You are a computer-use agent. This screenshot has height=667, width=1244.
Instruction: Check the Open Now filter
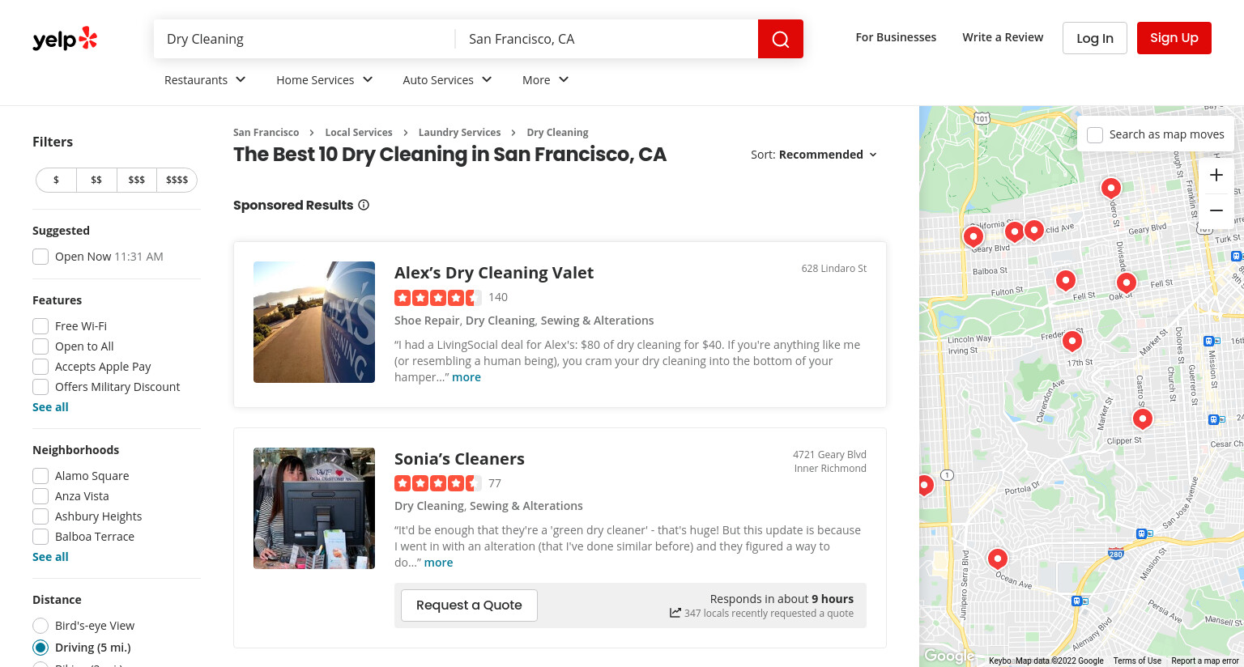(40, 257)
